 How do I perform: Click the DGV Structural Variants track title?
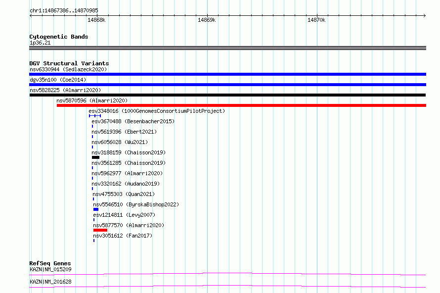(69, 63)
